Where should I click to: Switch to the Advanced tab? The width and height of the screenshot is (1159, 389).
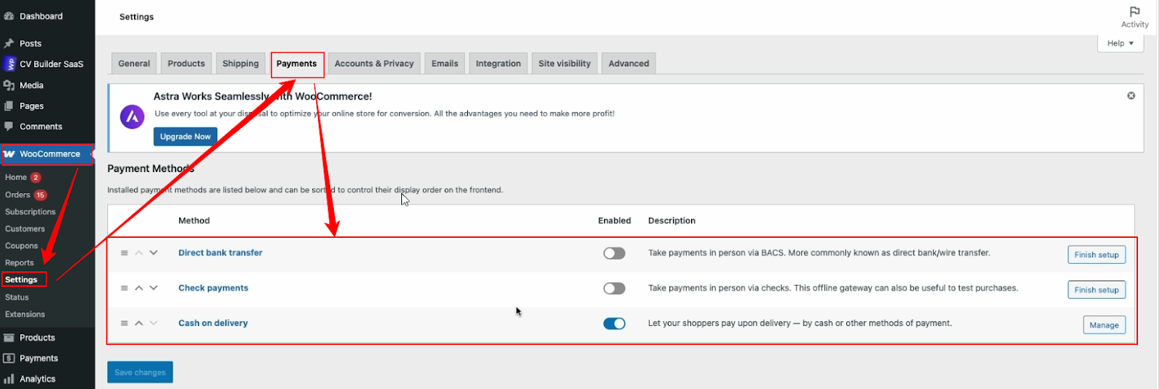pyautogui.click(x=629, y=64)
